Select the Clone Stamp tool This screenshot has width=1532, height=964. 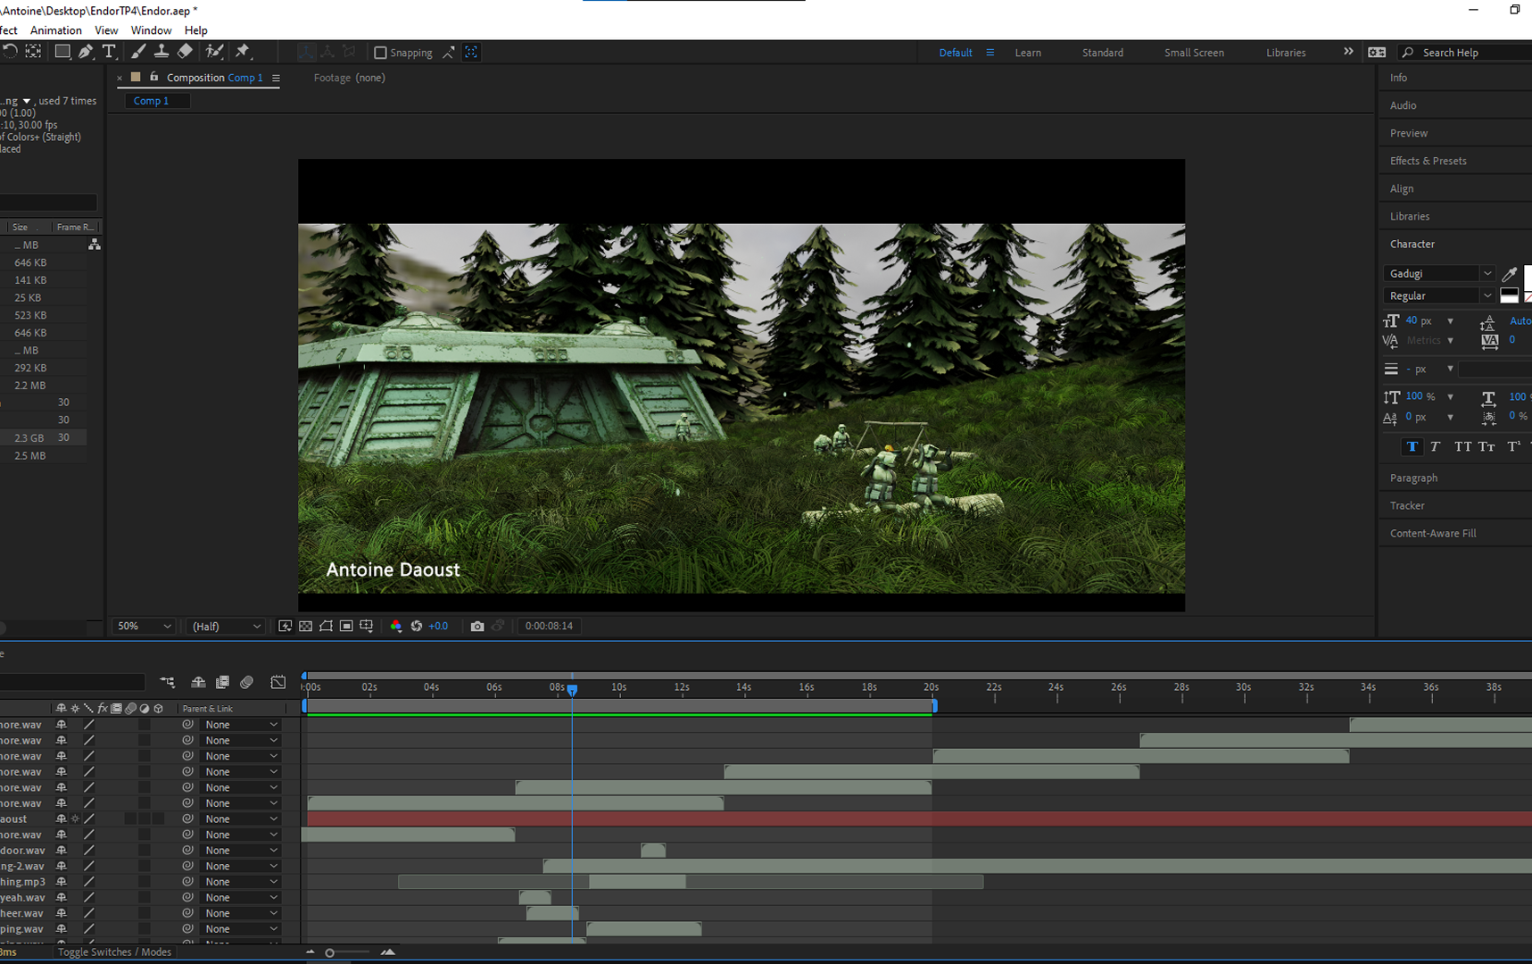point(161,52)
